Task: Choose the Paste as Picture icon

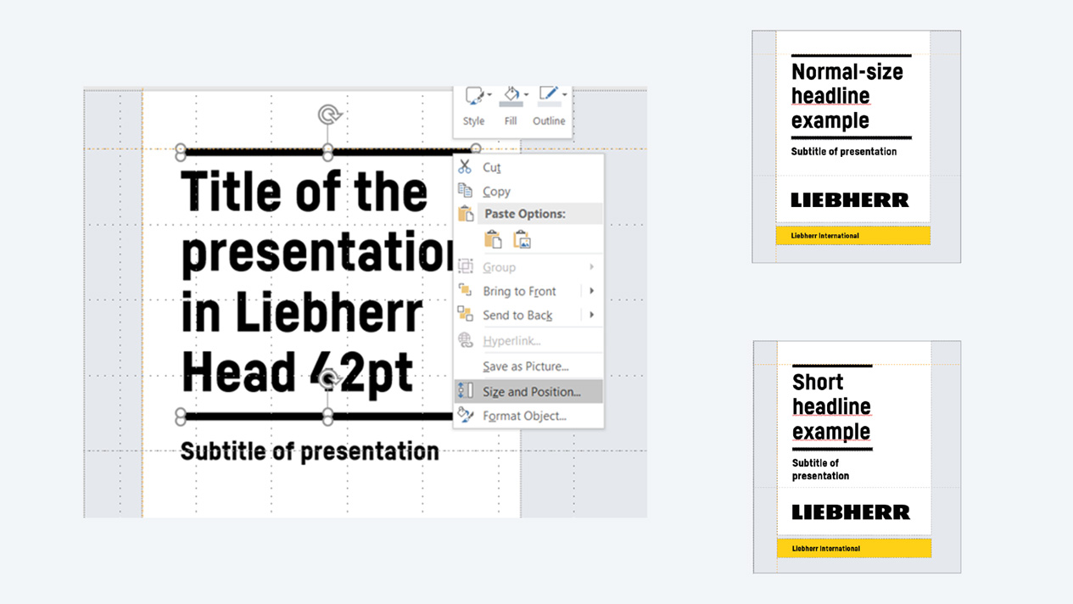Action: (x=522, y=240)
